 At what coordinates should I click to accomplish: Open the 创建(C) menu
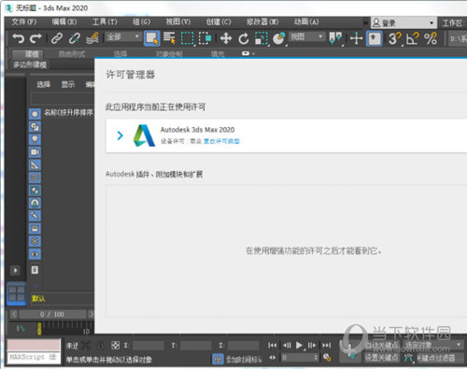pos(219,22)
